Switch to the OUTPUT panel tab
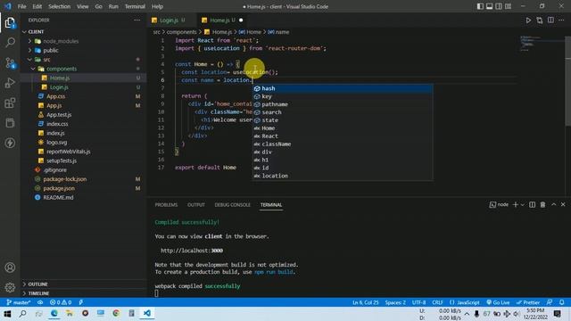Screen dimensions: 571x321 click(x=196, y=205)
